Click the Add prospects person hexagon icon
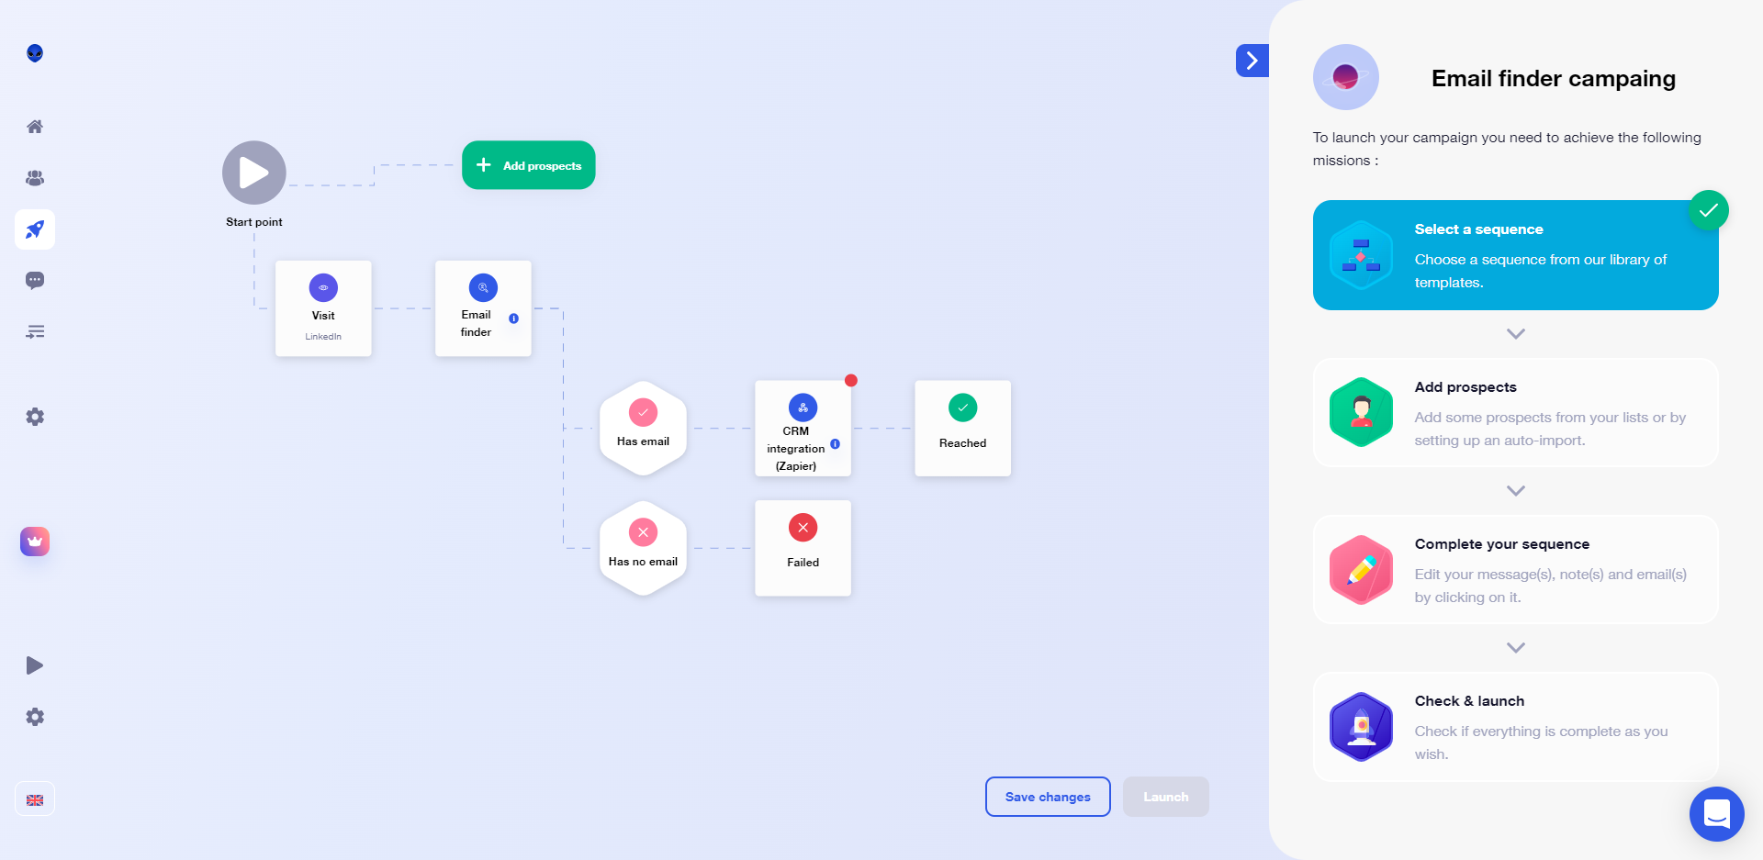This screenshot has width=1763, height=860. pos(1362,413)
